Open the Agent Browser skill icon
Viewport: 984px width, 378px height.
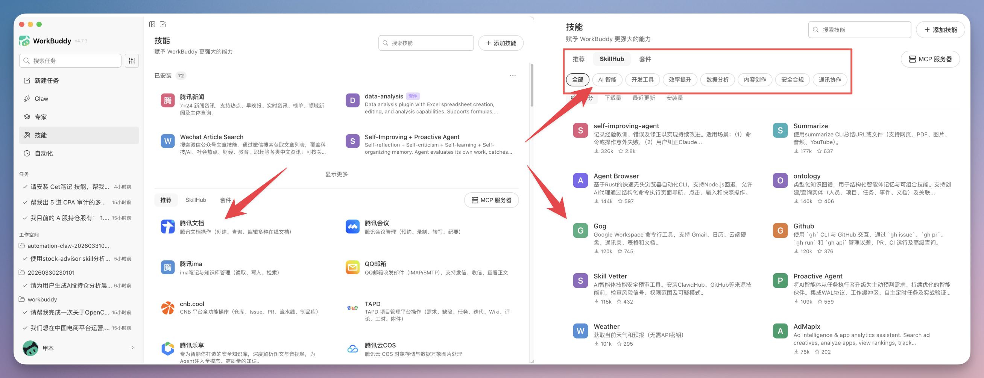pyautogui.click(x=580, y=180)
